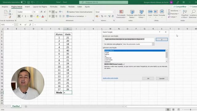Viewport: 197px width, 111px height.
Task: Open the Dados tab
Action: click(63, 7)
